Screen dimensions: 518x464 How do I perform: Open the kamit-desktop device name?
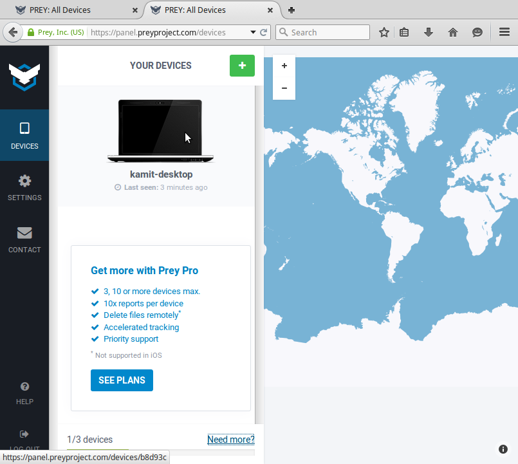point(162,174)
